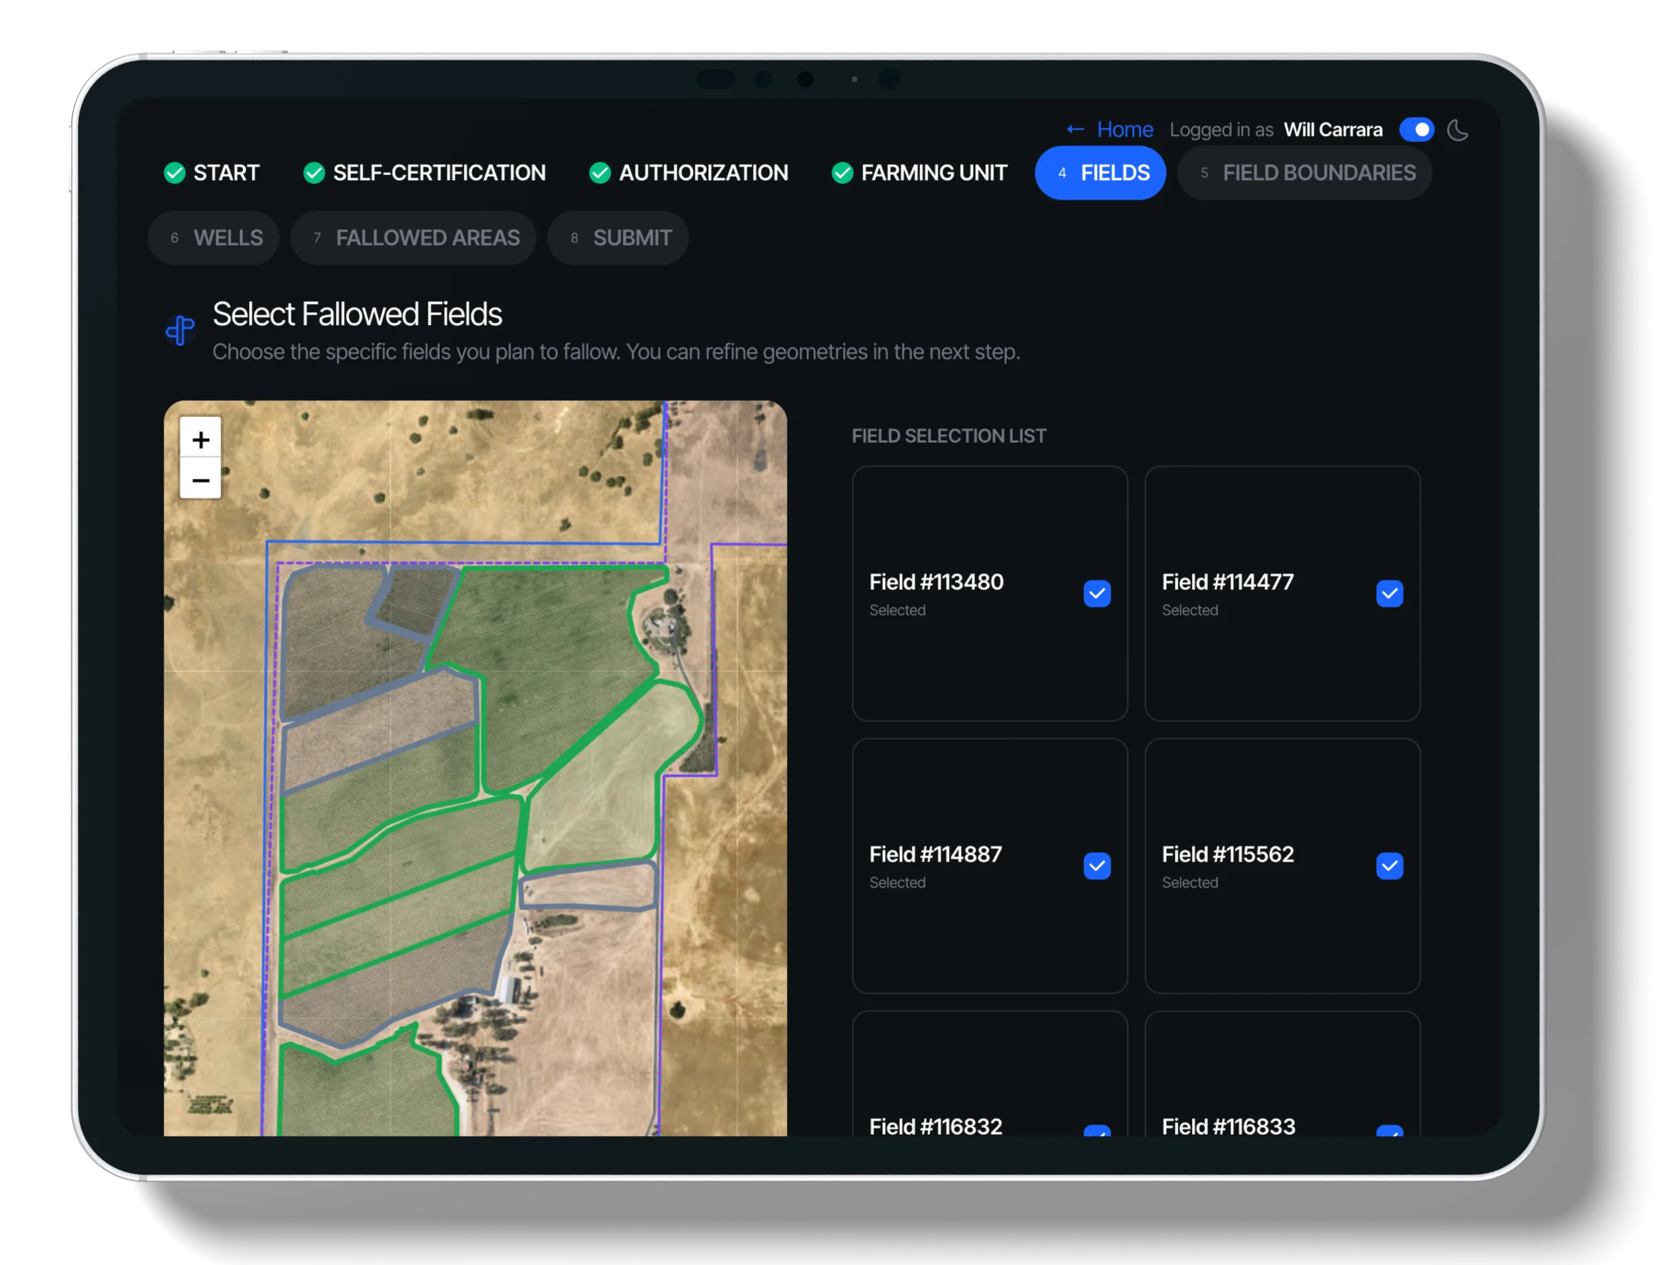Image resolution: width=1664 pixels, height=1265 pixels.
Task: Click the logo icon beside Select Fallowed Fields
Action: [x=179, y=330]
